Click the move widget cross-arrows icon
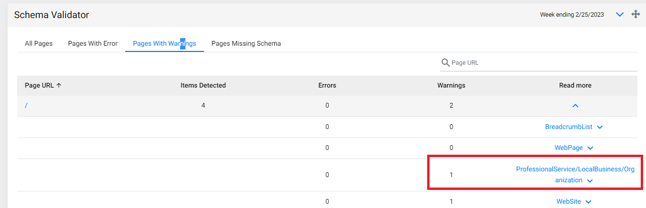This screenshot has height=208, width=646. click(x=635, y=14)
